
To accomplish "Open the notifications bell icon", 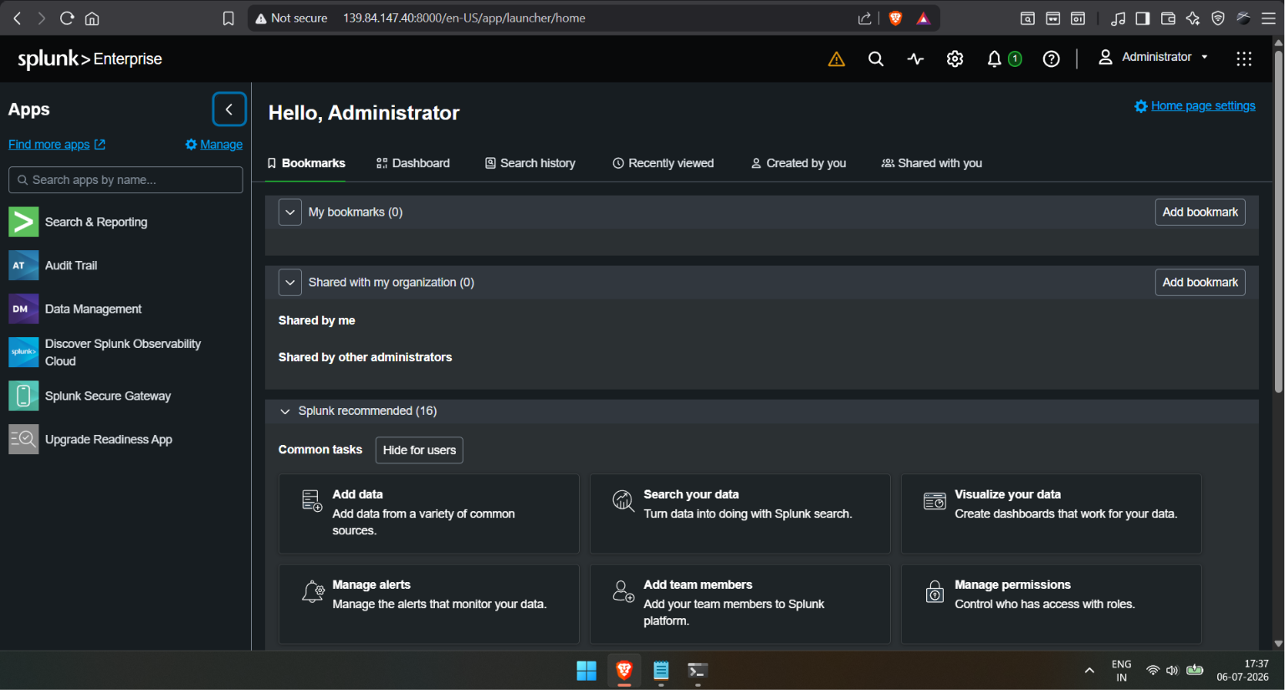I will [x=994, y=59].
